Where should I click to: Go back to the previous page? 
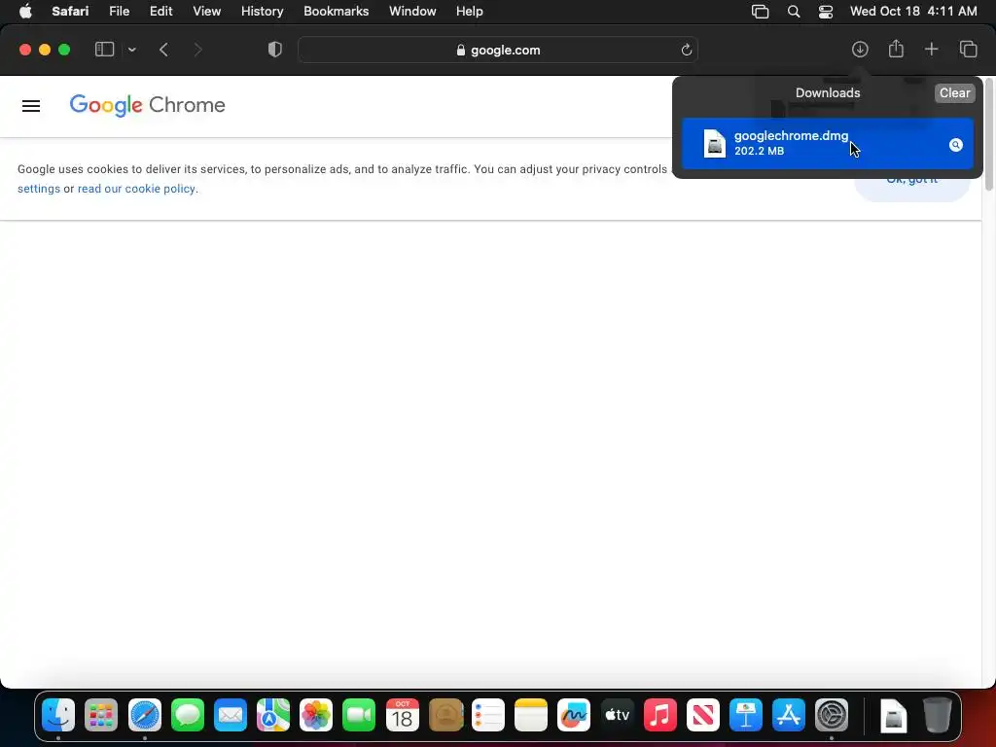pyautogui.click(x=163, y=50)
